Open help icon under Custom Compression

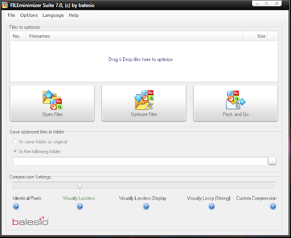tap(273, 207)
